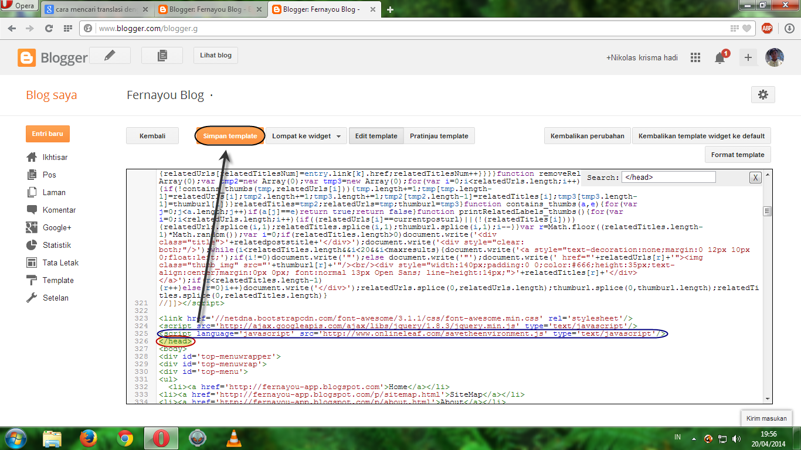The width and height of the screenshot is (801, 450).
Task: Click the Opera icon in the taskbar
Action: click(x=161, y=438)
